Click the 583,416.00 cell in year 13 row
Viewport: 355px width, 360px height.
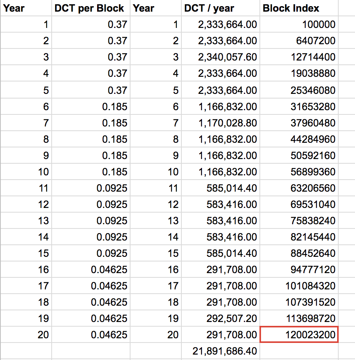221,221
